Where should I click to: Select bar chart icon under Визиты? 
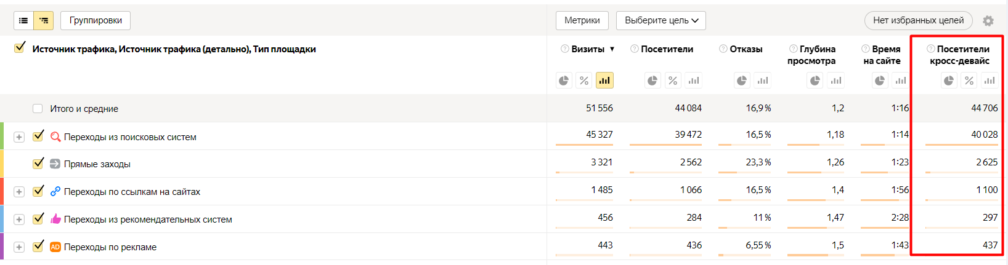click(x=604, y=81)
